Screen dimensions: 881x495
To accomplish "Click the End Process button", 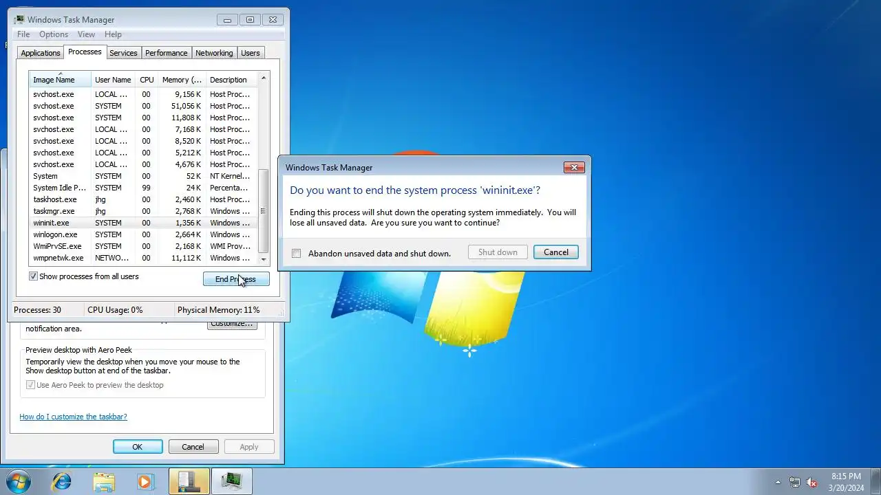I will (236, 279).
